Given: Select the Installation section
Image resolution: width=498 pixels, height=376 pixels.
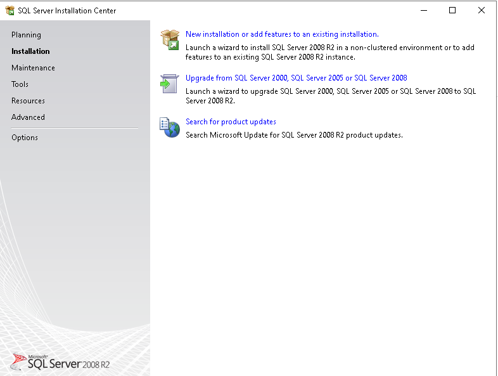Looking at the screenshot, I should [x=30, y=51].
